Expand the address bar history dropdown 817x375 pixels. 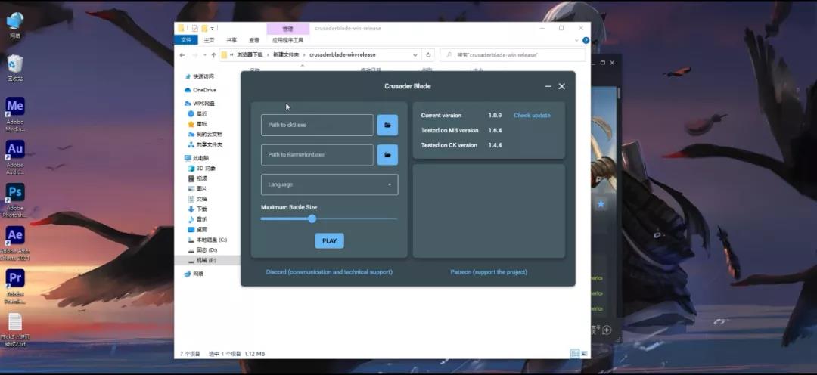click(x=415, y=54)
